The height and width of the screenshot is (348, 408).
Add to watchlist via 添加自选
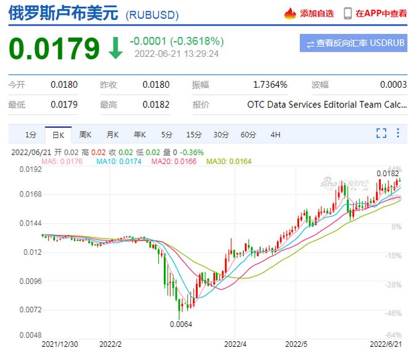tap(317, 14)
